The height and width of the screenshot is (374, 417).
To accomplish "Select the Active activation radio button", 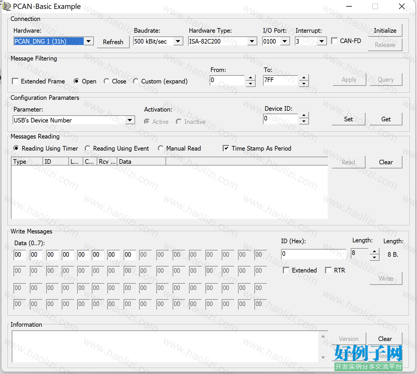I will 147,122.
